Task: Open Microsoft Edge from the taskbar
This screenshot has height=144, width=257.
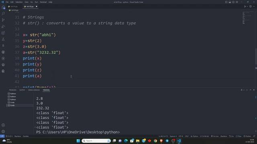Action: point(126,141)
